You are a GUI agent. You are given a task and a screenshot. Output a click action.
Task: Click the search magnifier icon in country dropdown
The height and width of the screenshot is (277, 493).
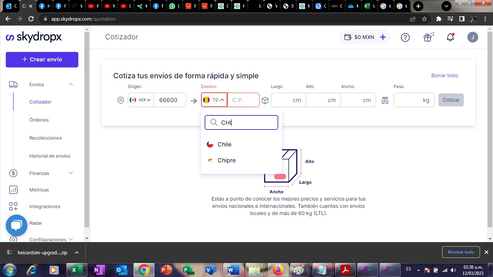coord(214,123)
